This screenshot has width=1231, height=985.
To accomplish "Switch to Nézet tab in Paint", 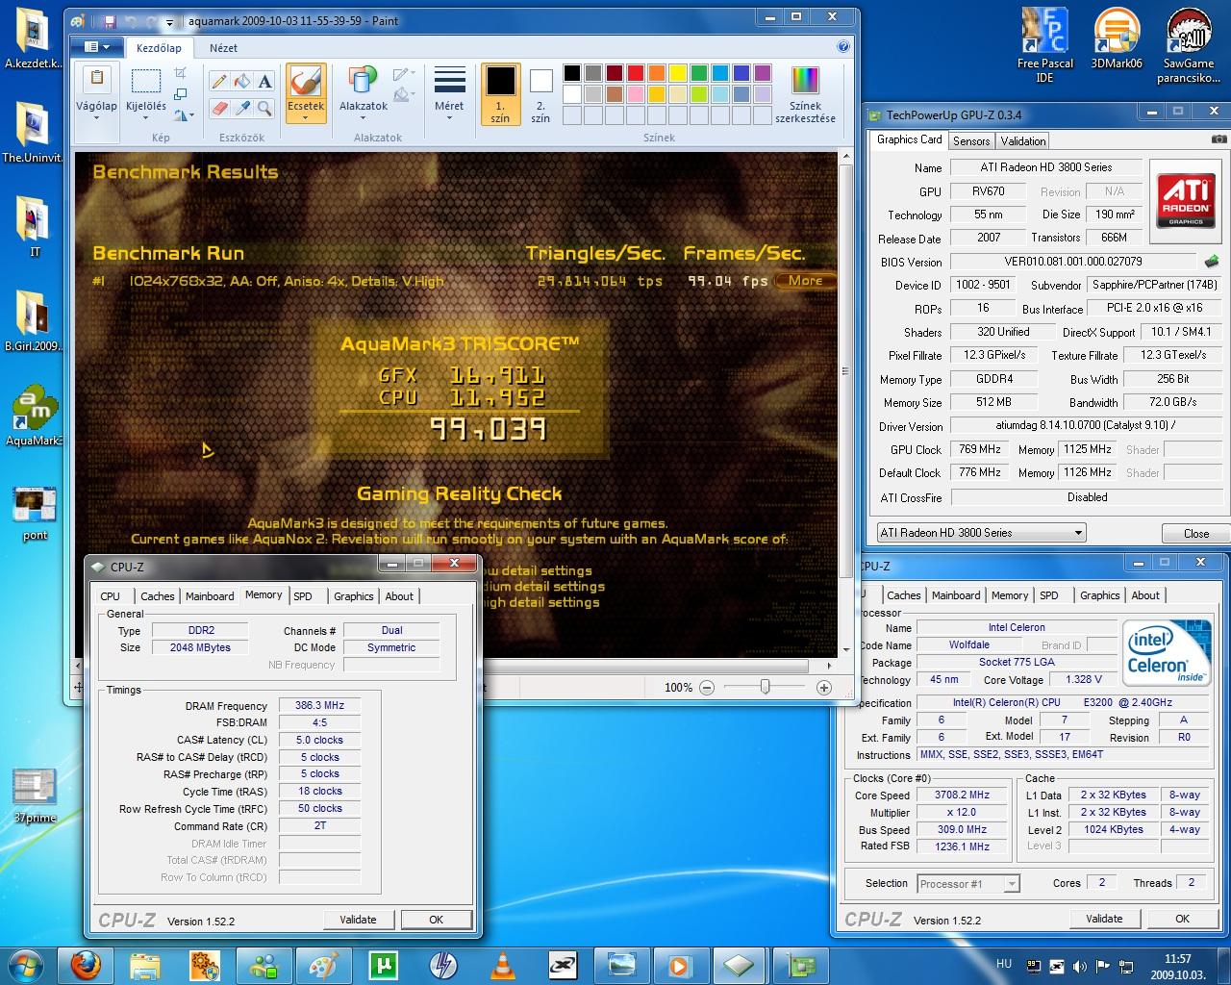I will pos(223,47).
